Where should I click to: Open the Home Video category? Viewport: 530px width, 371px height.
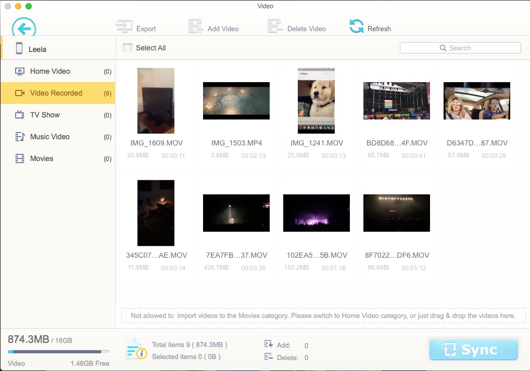click(58, 72)
